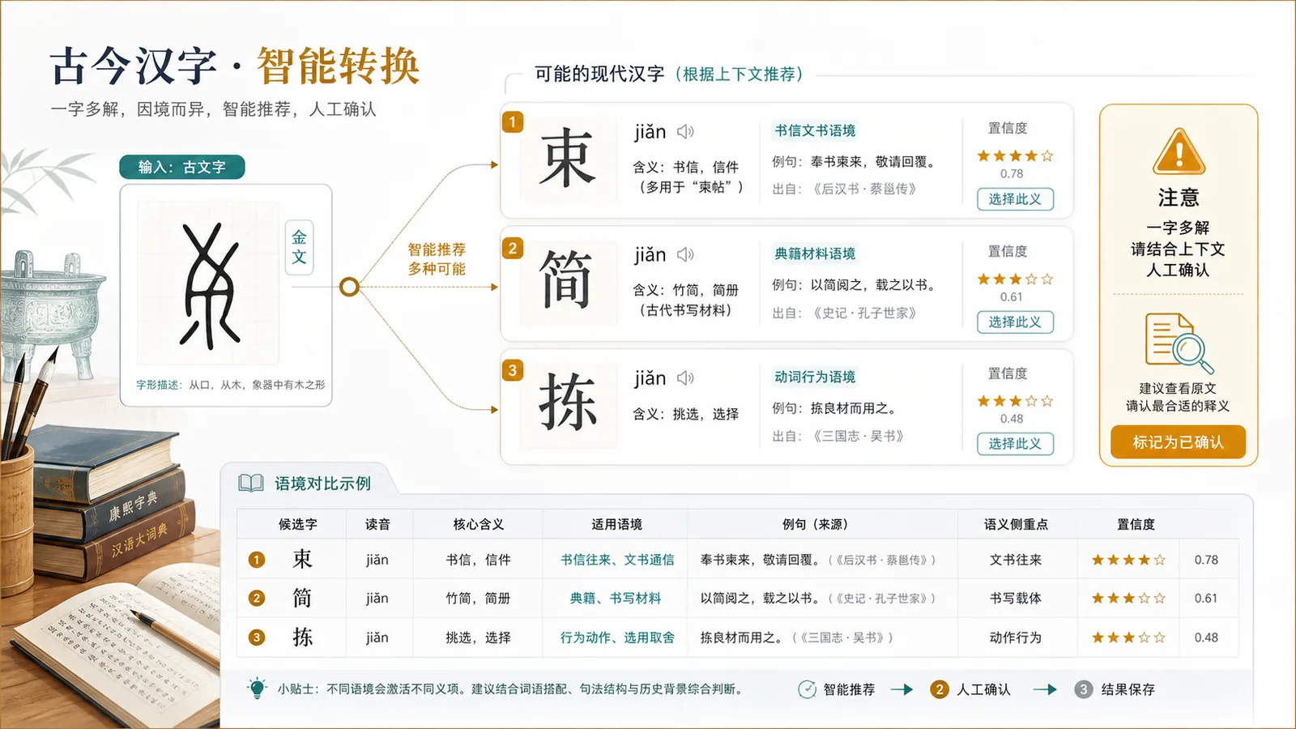1296x729 pixels.
Task: Click the 字形描述 caption under the glyph
Action: pyautogui.click(x=231, y=385)
